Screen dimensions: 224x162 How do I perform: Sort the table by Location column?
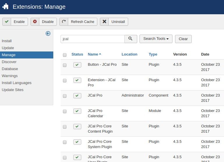click(129, 54)
